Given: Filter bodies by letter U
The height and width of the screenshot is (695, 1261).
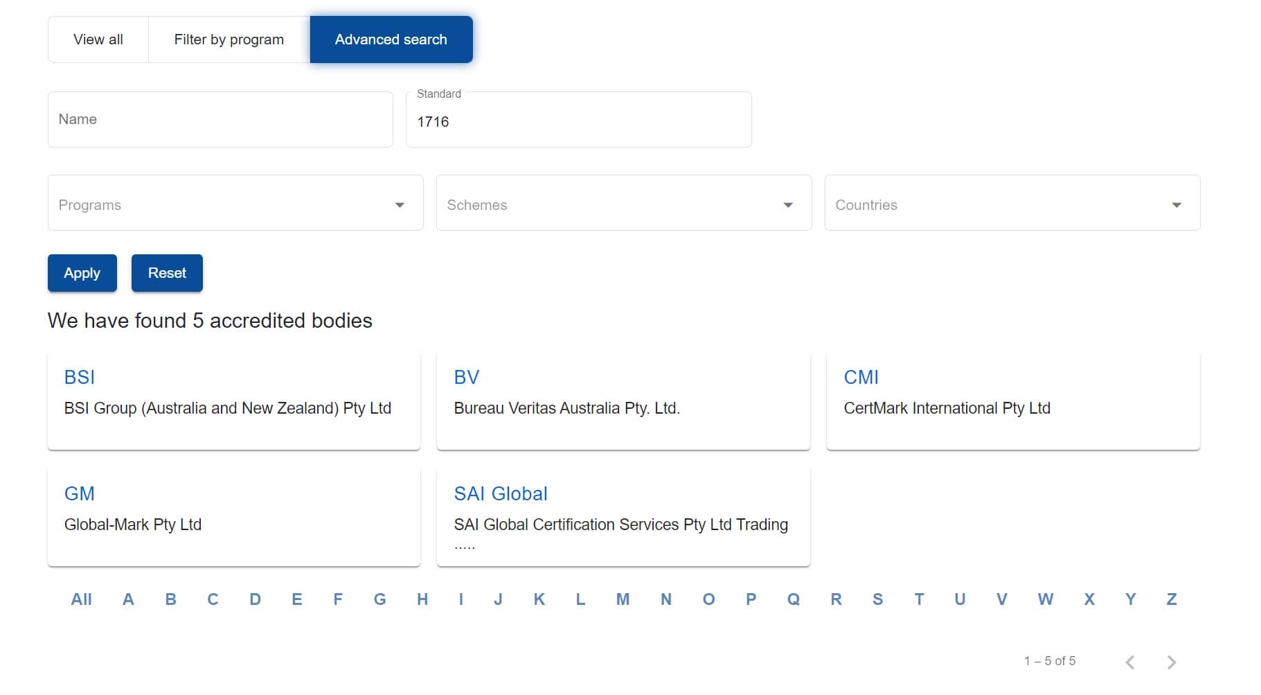Looking at the screenshot, I should (x=960, y=599).
